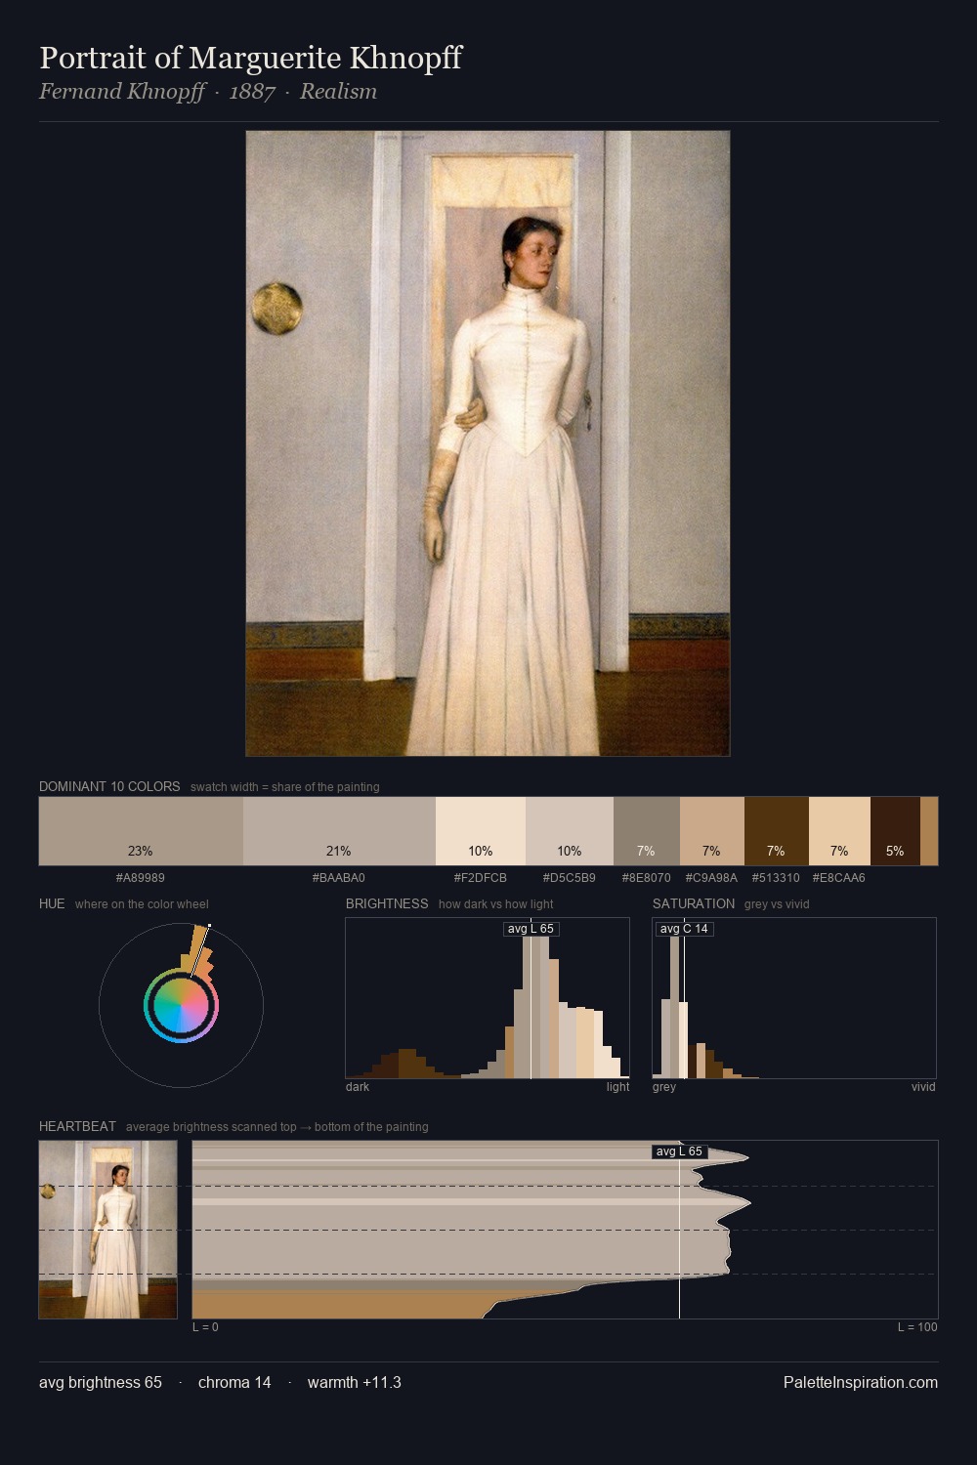Viewport: 977px width, 1465px height.
Task: Click the artist name 'Fernand Khnopff'
Action: tap(122, 92)
